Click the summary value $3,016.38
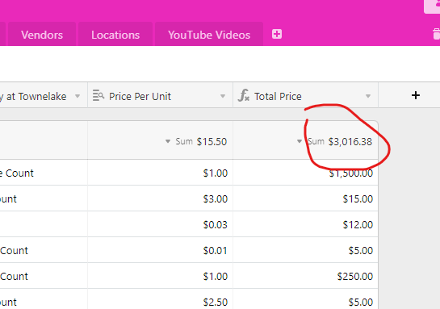Image resolution: width=440 pixels, height=309 pixels. pyautogui.click(x=350, y=142)
